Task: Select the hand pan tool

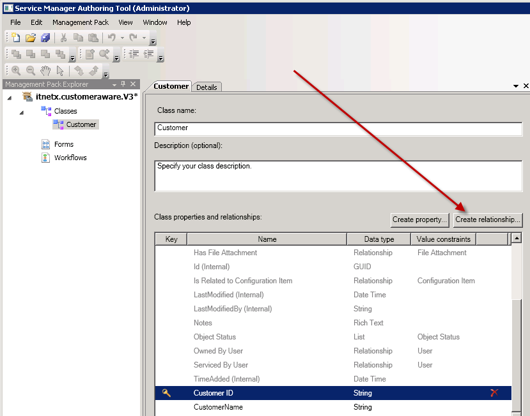Action: 45,71
